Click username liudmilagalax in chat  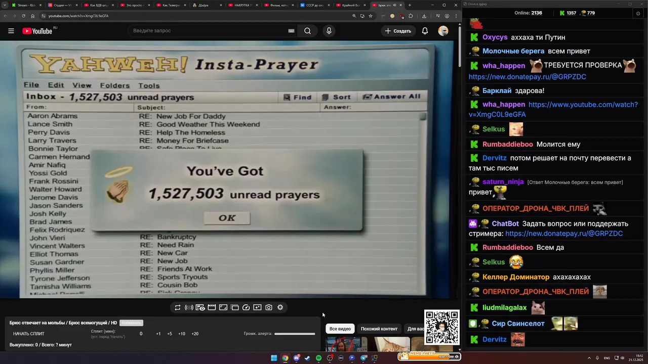[505, 307]
